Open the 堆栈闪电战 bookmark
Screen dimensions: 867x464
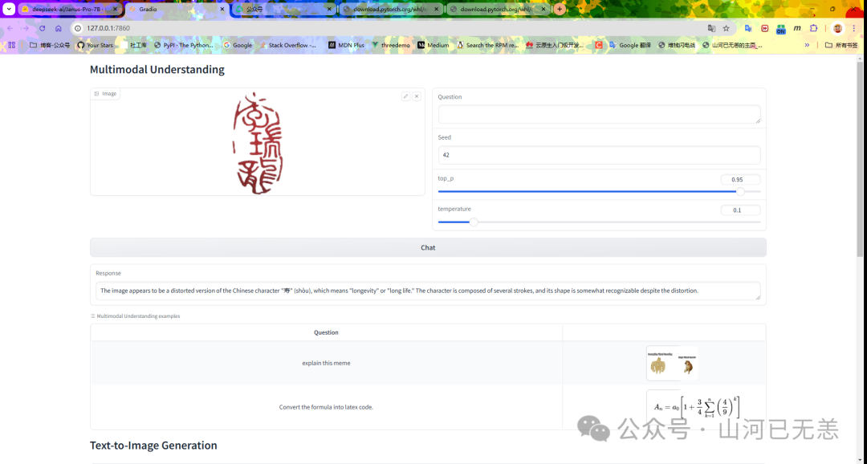[x=676, y=45]
